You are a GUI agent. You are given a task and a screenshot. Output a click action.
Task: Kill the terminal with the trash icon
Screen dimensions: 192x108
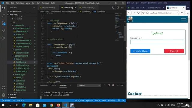click(113, 85)
